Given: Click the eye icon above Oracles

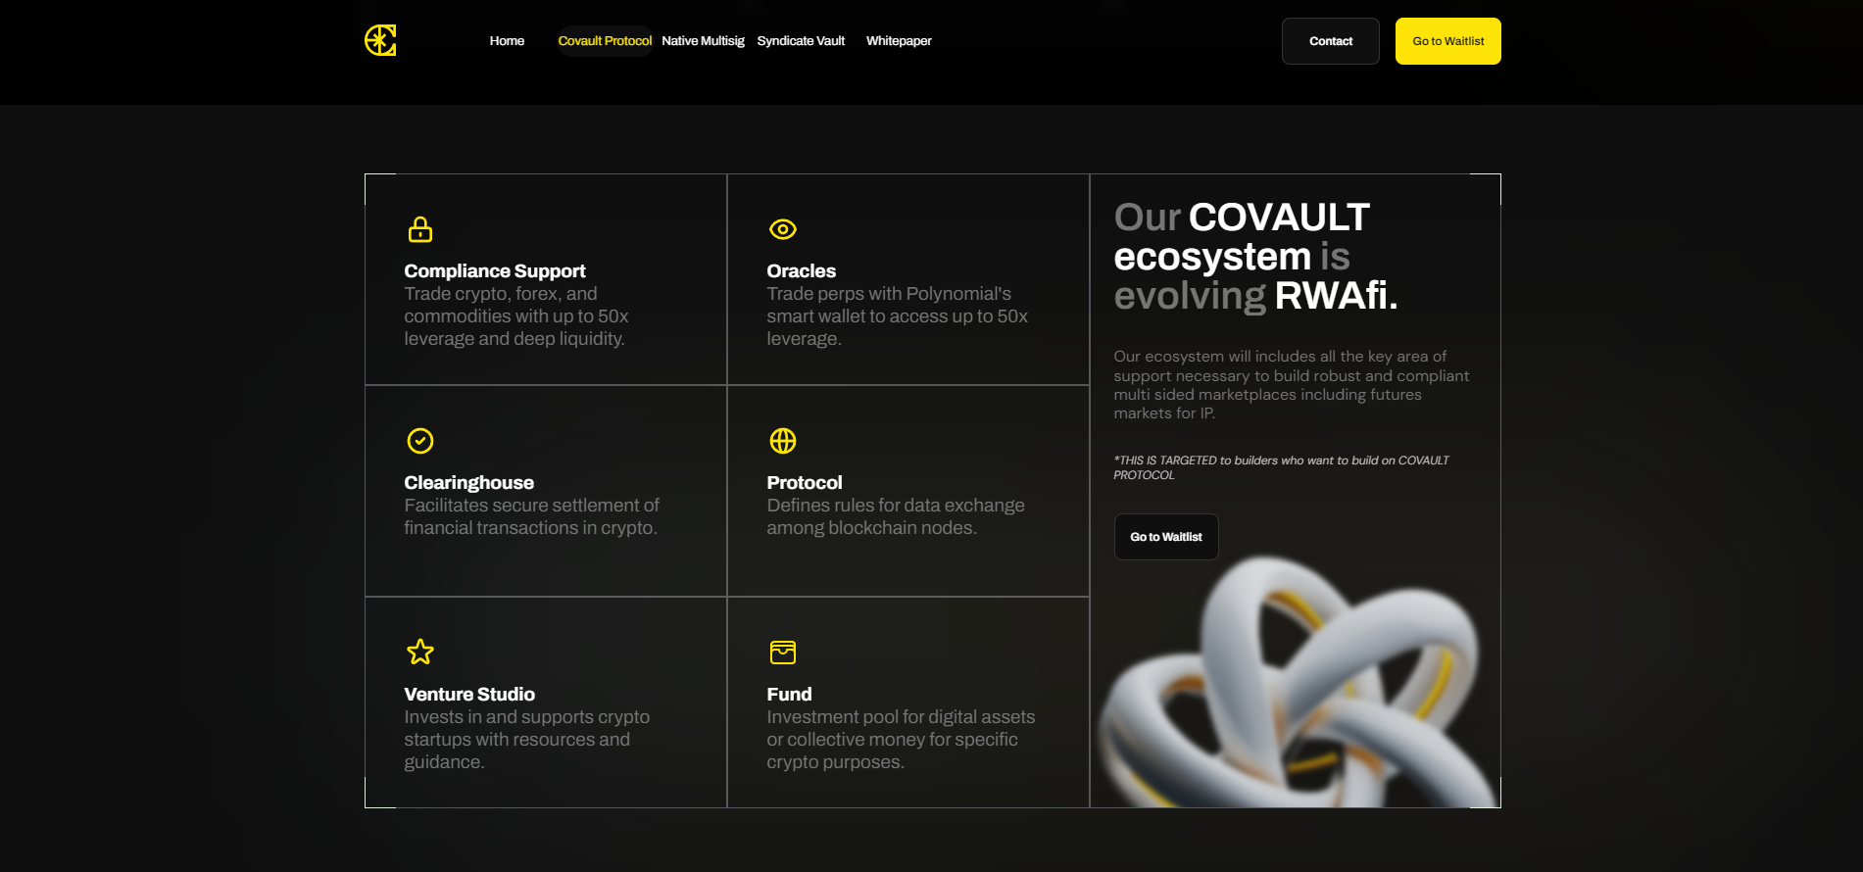Looking at the screenshot, I should 783,229.
